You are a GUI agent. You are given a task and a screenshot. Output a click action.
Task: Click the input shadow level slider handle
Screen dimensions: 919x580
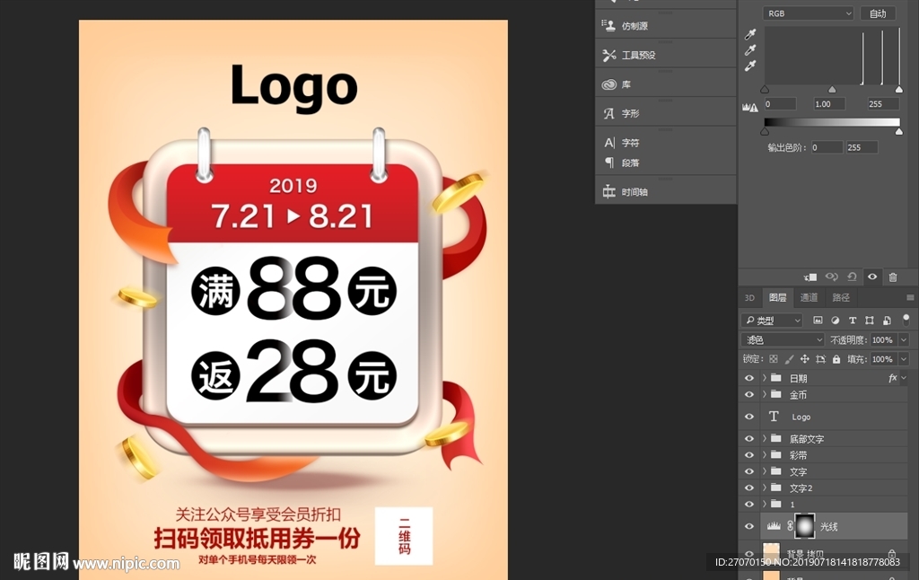click(765, 89)
